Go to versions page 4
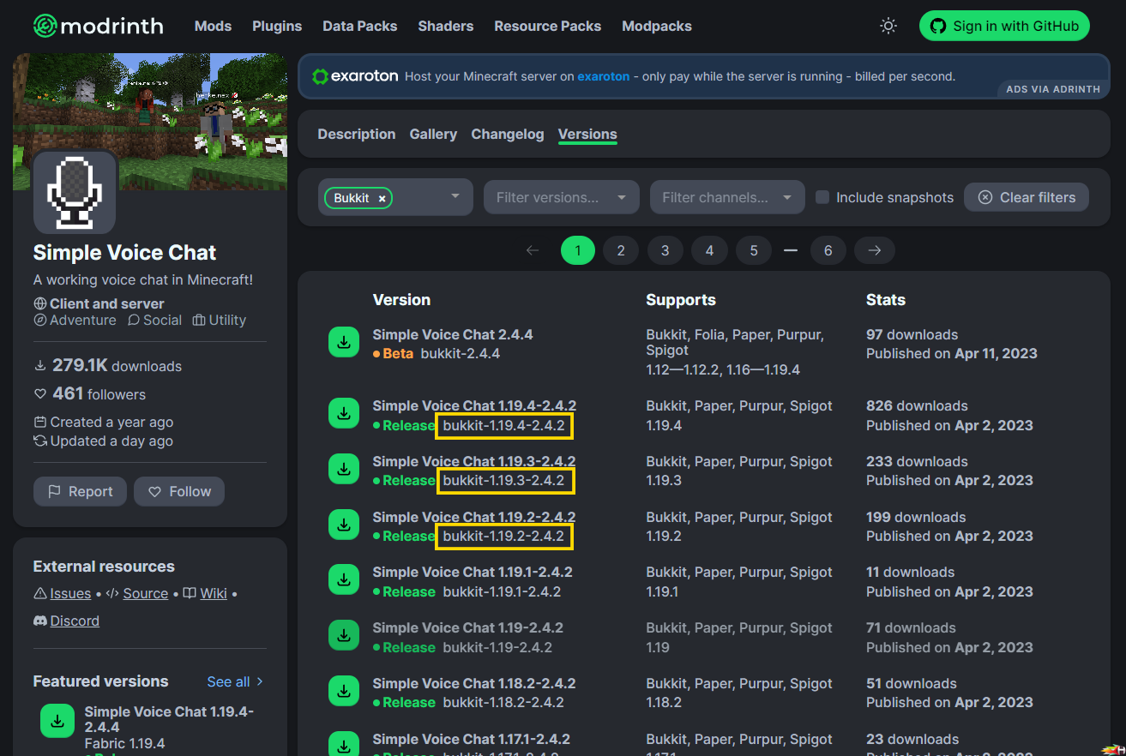This screenshot has height=756, width=1126. [x=709, y=250]
